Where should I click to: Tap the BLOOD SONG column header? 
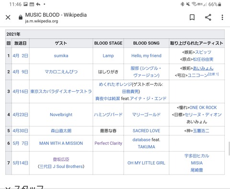pyautogui.click(x=146, y=43)
